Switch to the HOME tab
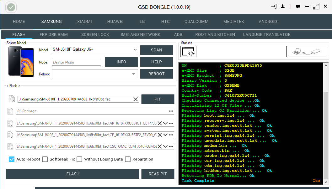This screenshot has height=189, width=332. coord(19,22)
